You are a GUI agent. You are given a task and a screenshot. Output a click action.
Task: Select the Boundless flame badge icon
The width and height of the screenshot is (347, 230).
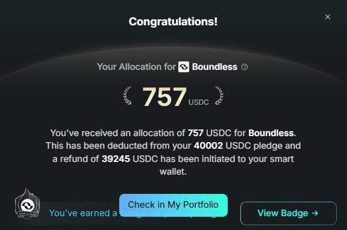[27, 204]
